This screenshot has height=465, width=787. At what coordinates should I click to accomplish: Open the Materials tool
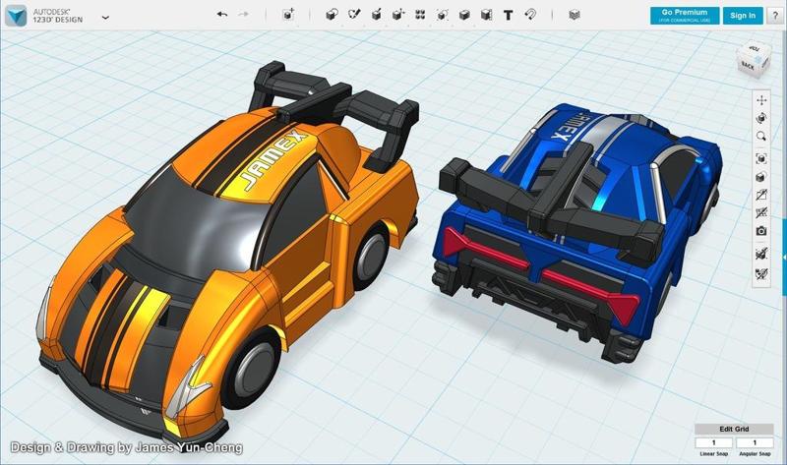(x=575, y=15)
